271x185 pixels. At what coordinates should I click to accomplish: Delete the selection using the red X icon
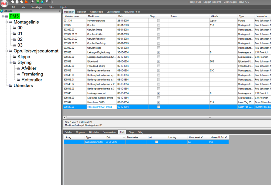click(26, 2)
